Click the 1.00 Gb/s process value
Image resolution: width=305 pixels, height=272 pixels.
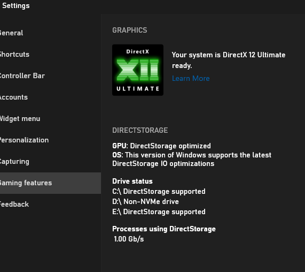tap(129, 239)
